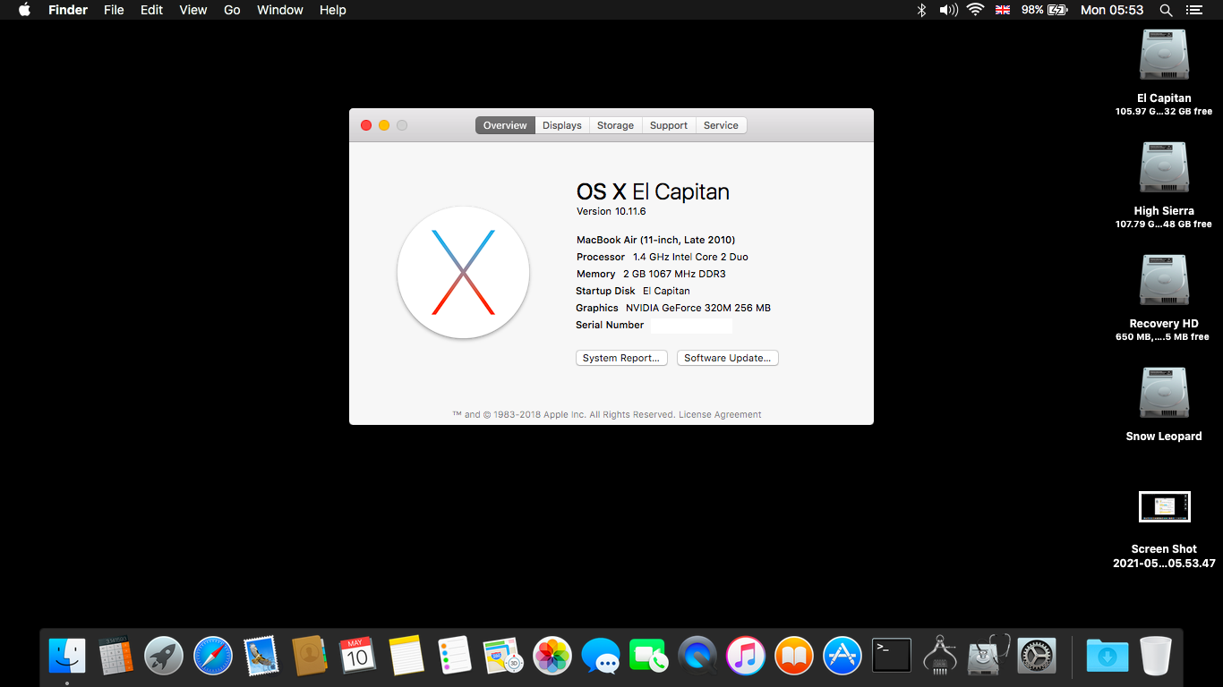The width and height of the screenshot is (1223, 687).
Task: Launch Disk Utility stethoscope drive icon
Action: [x=988, y=656]
